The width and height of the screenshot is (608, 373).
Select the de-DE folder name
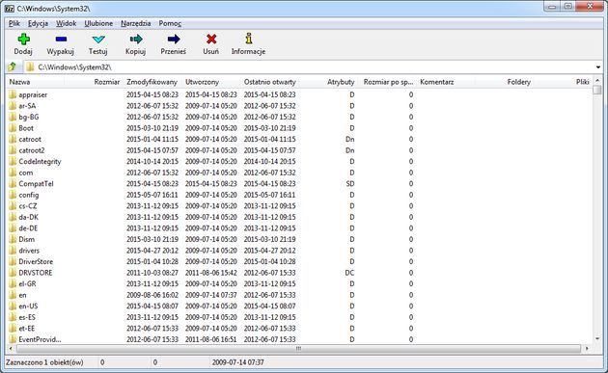point(28,228)
